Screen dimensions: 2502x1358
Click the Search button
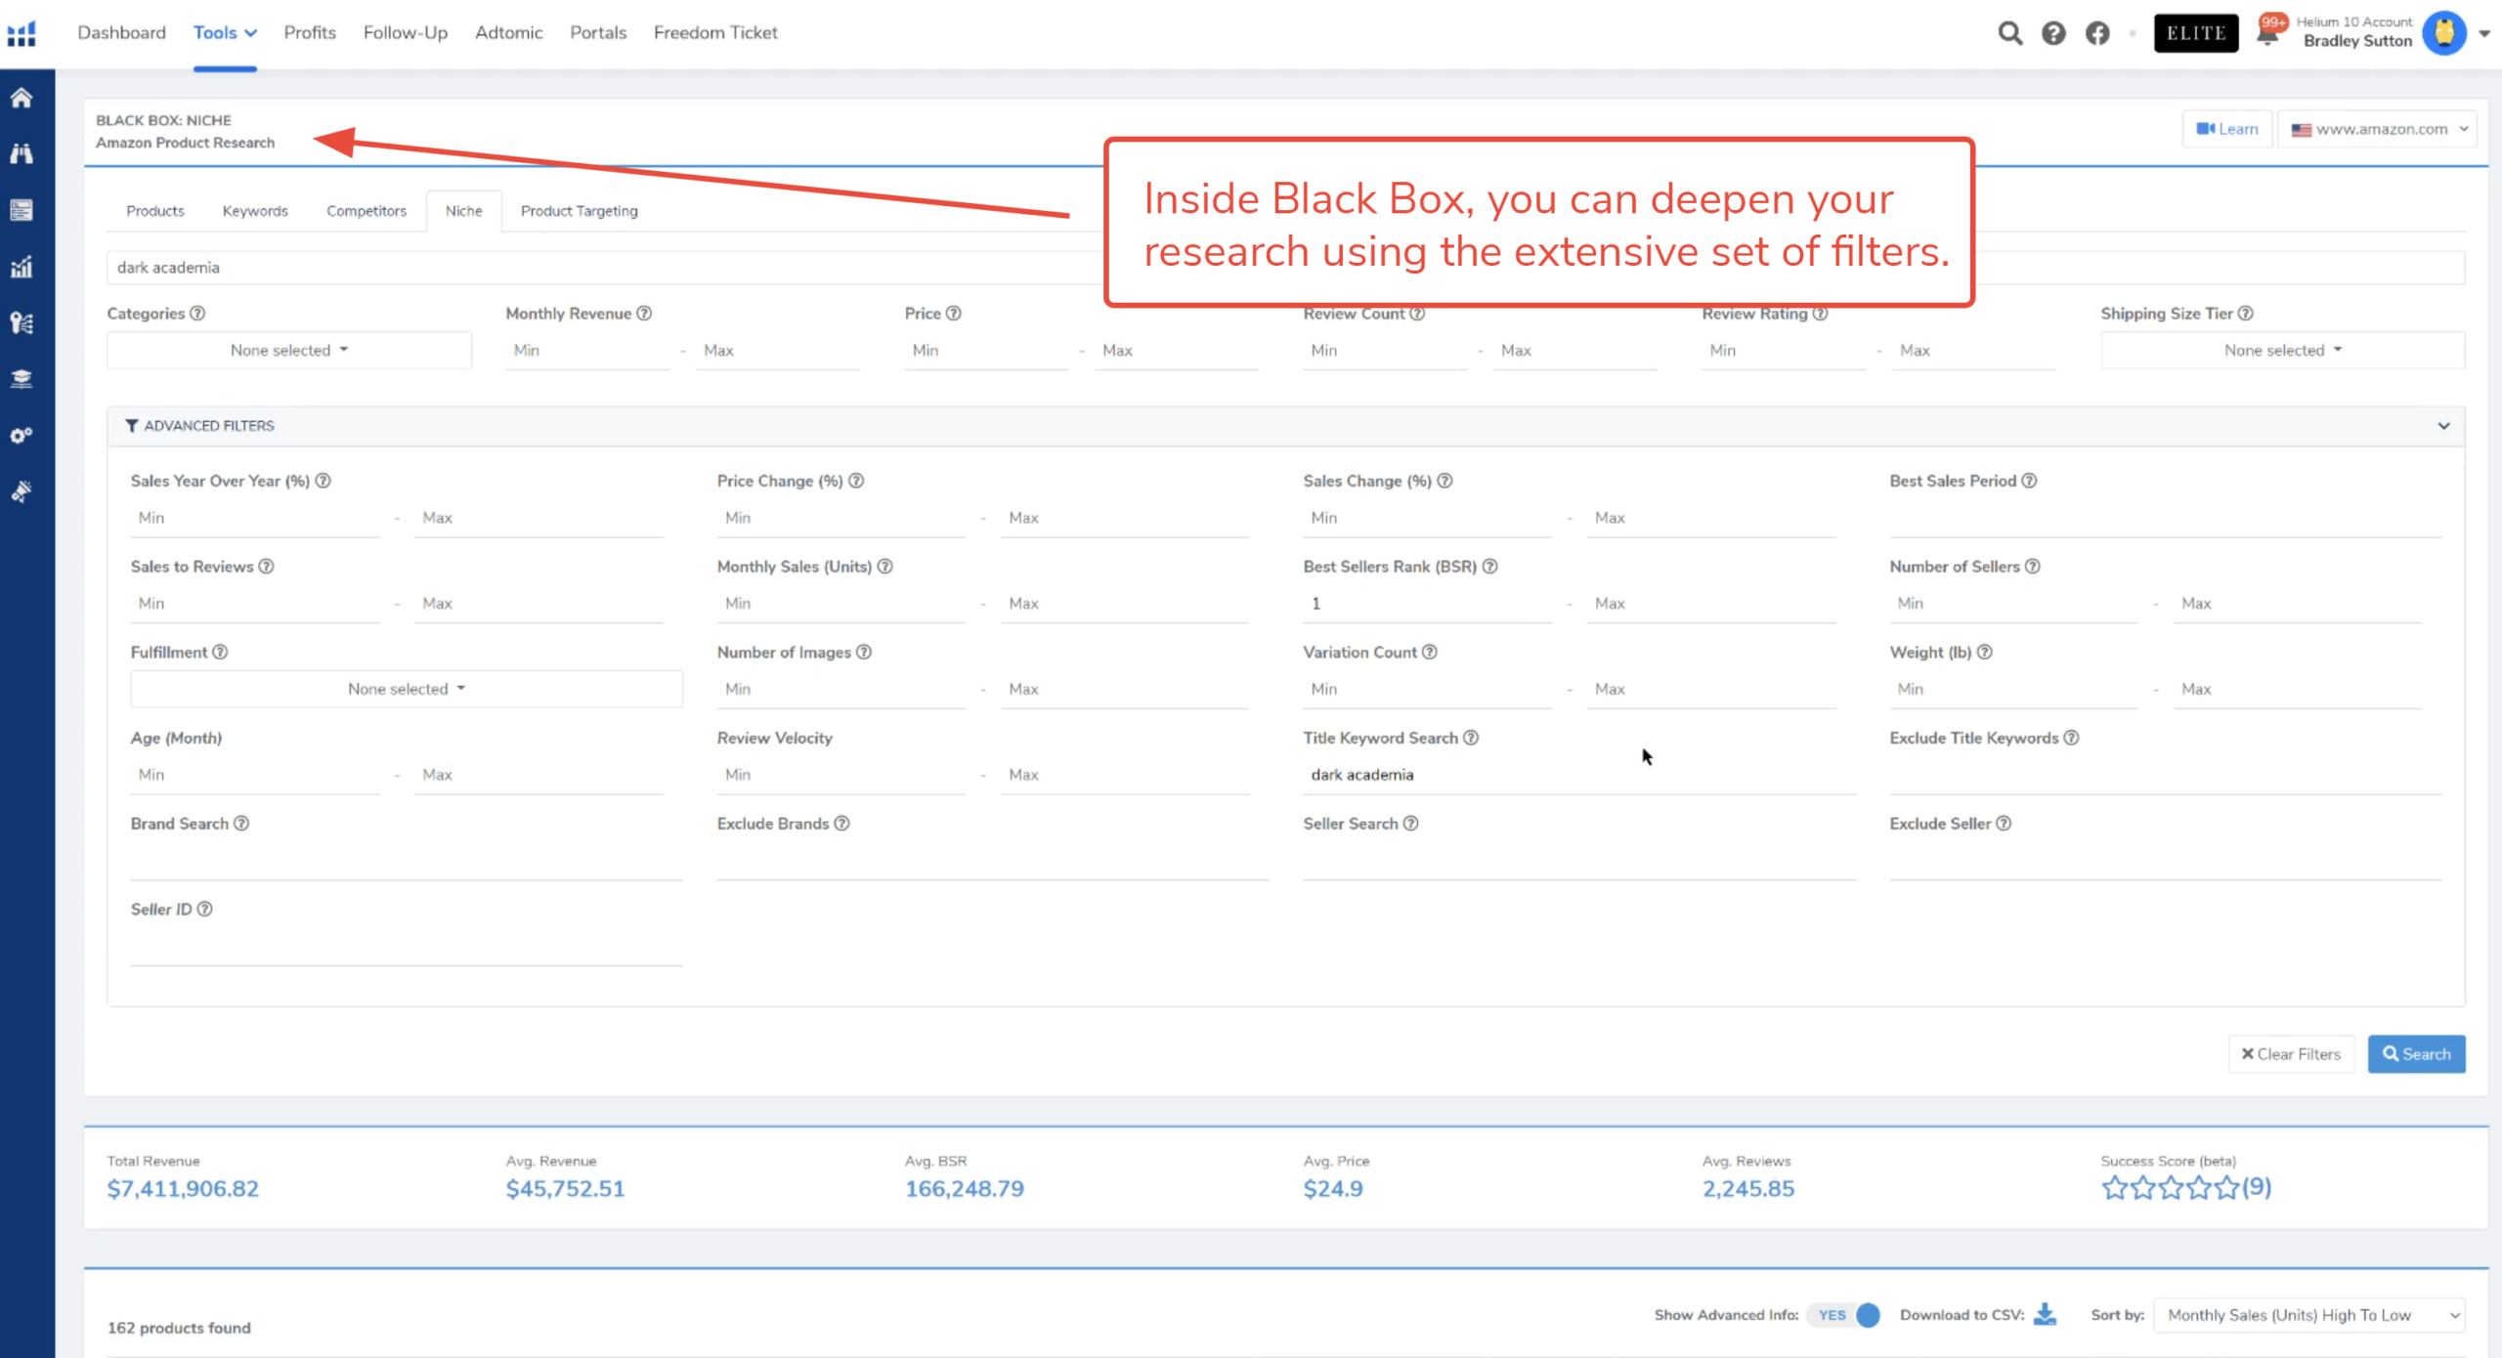pos(2416,1054)
